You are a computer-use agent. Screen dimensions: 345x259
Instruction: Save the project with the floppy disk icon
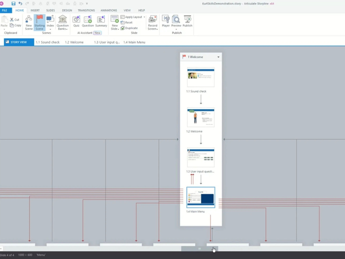click(x=13, y=3)
